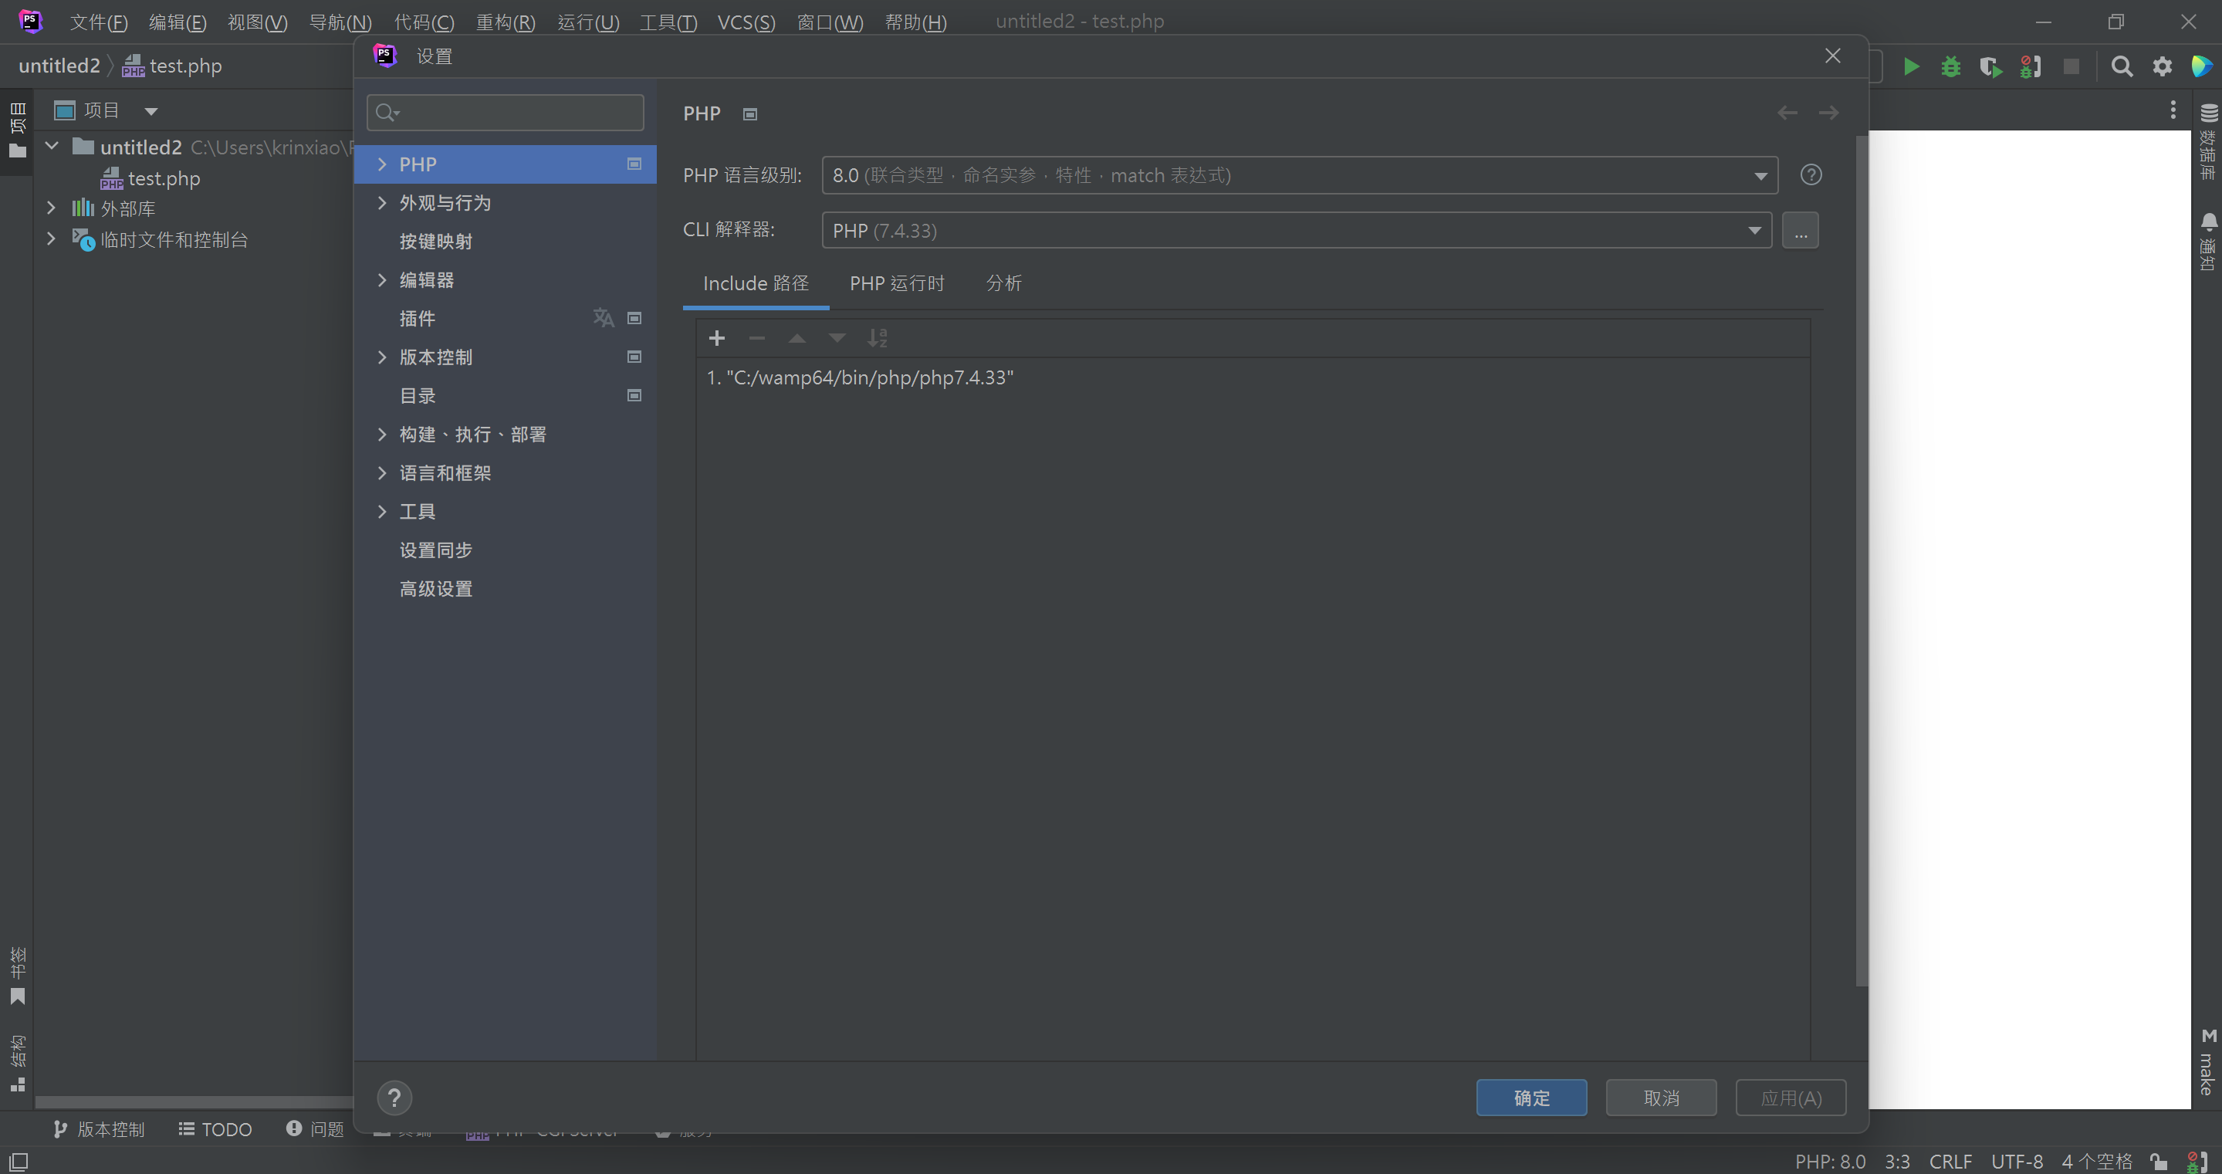Click 应用(A) button
2222x1174 pixels.
1791,1098
